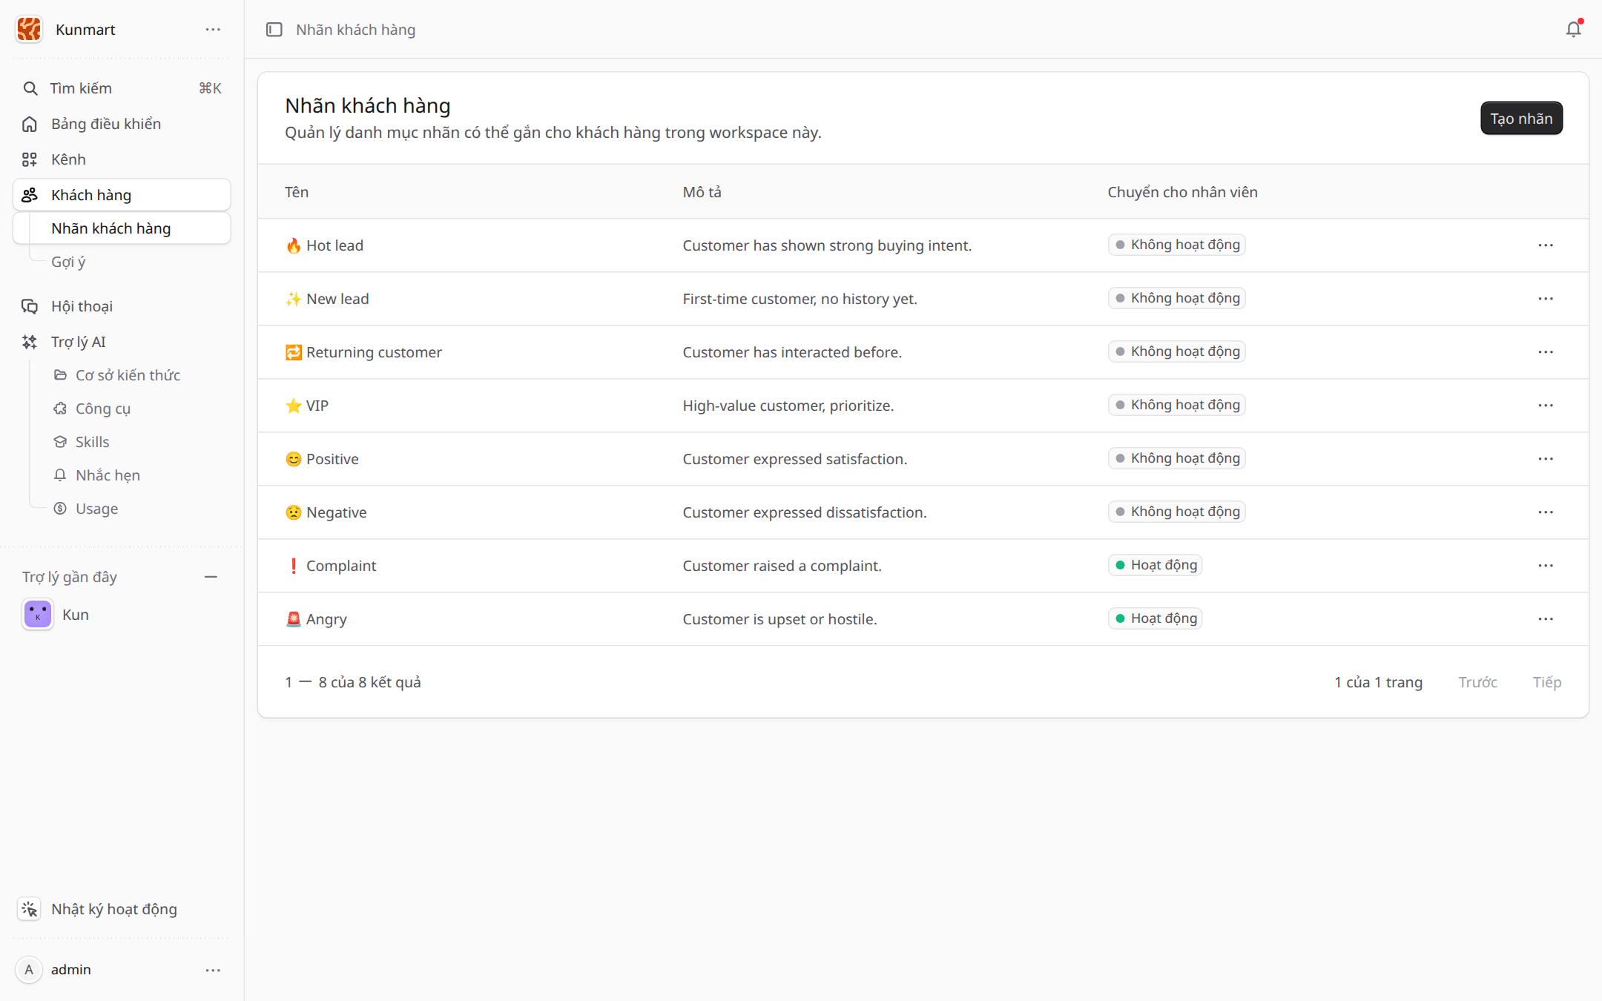
Task: Open the notifications bell
Action: 1573,29
